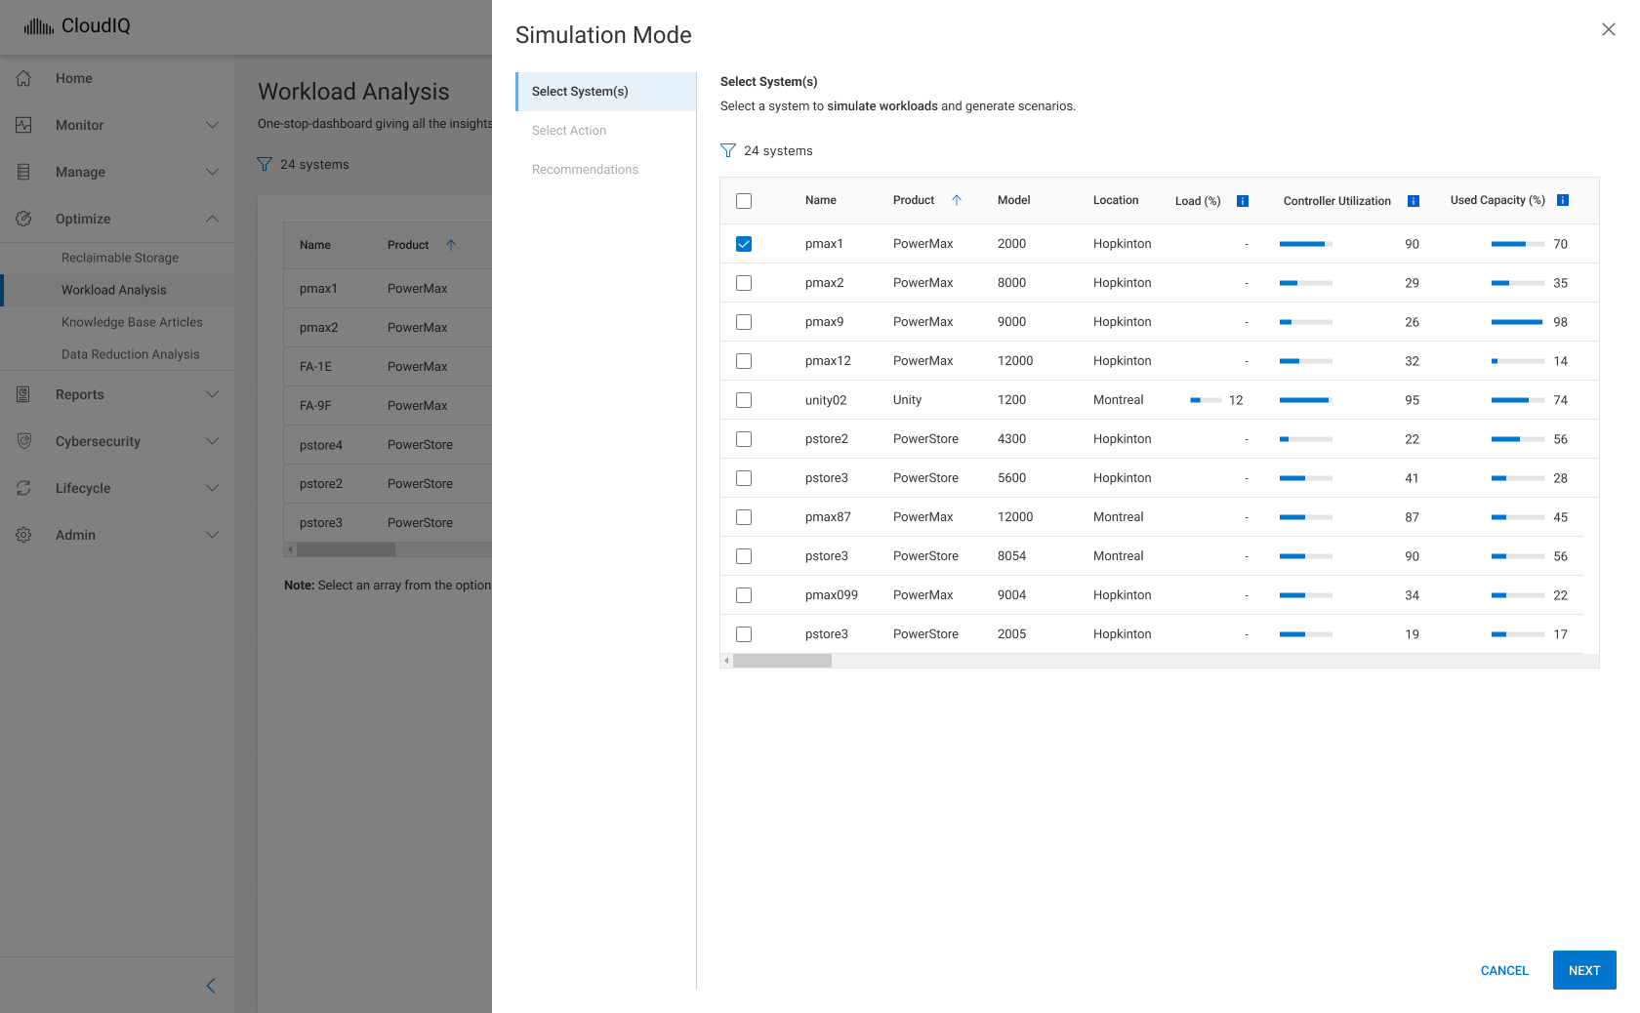Sort by the Model column header
1640x1013 pixels.
click(1014, 200)
